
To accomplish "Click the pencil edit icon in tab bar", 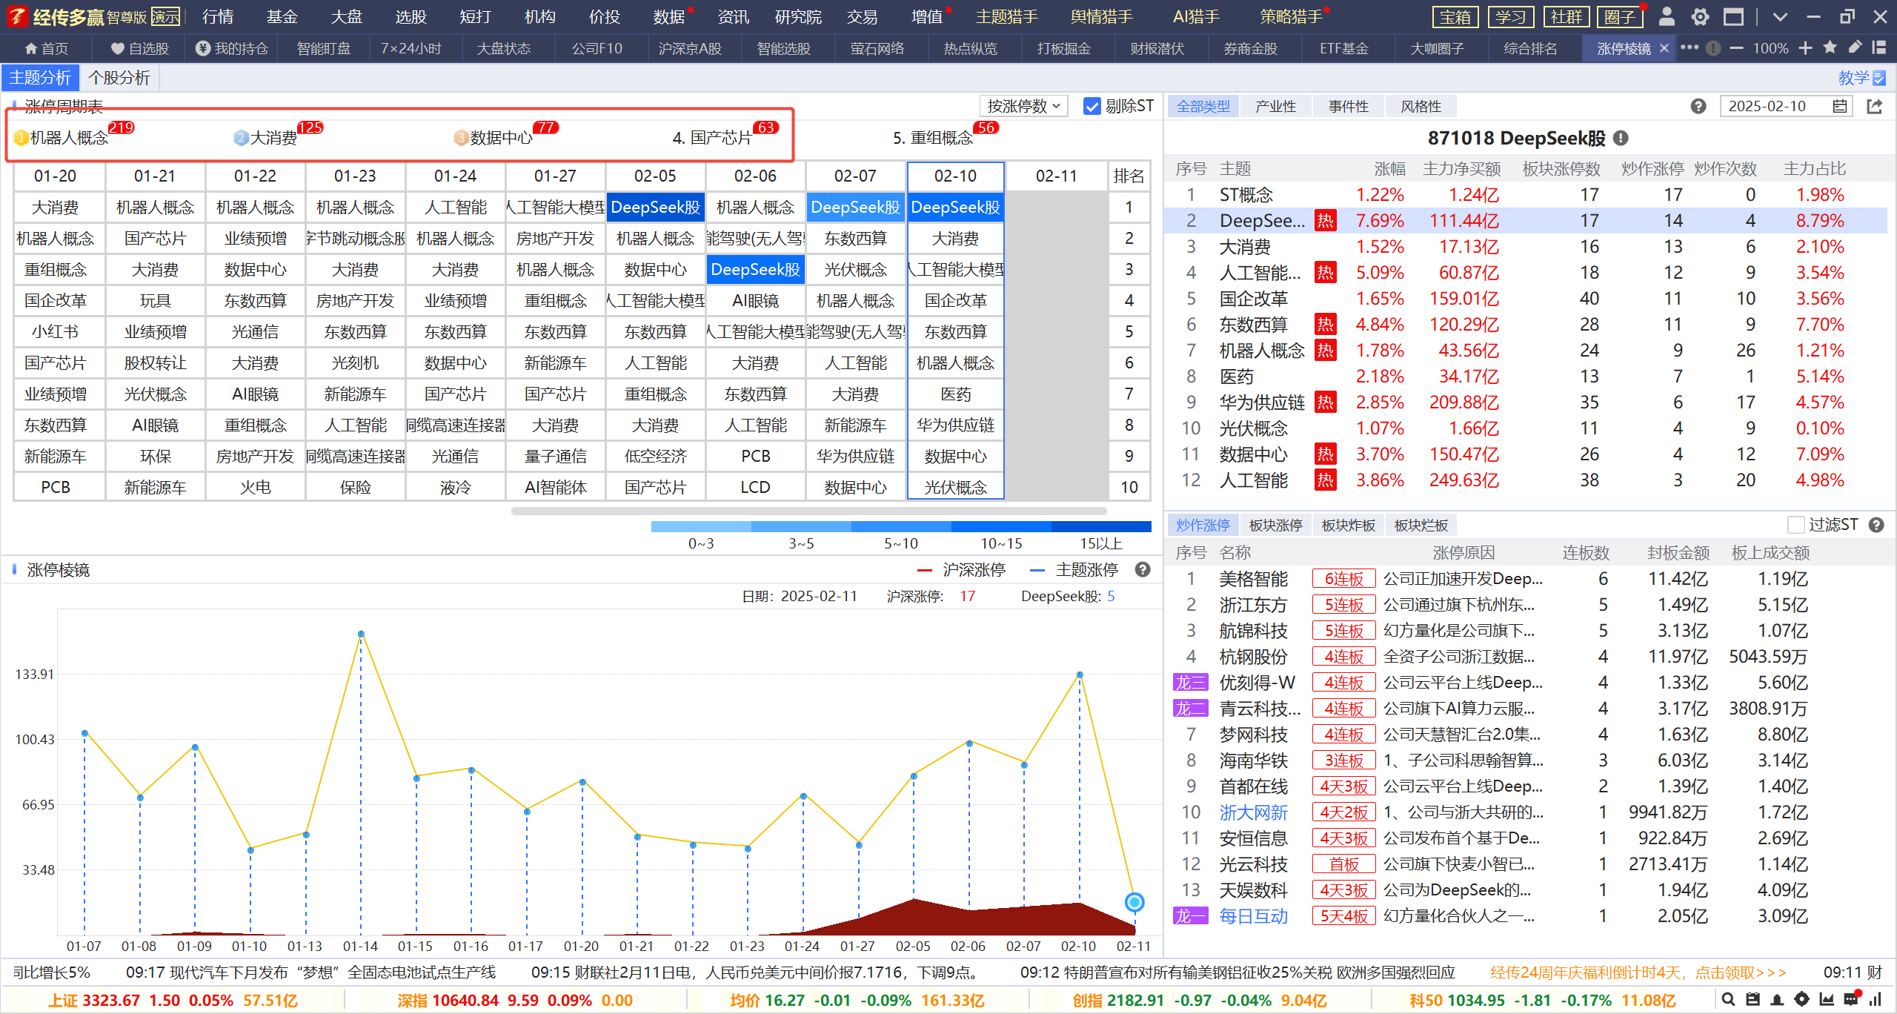I will click(1855, 48).
